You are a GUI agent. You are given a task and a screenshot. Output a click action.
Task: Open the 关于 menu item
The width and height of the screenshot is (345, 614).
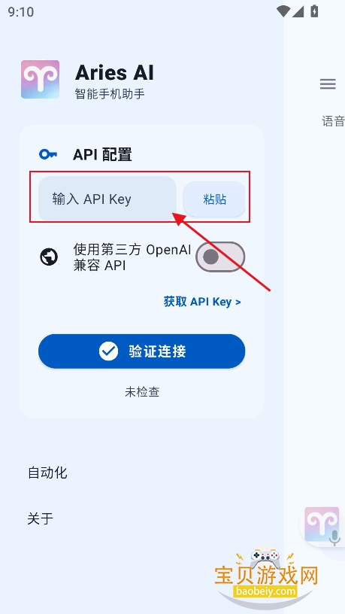pyautogui.click(x=41, y=518)
